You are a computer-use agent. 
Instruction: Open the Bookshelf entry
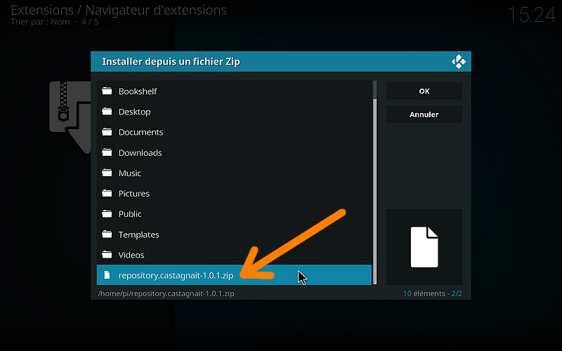point(235,91)
